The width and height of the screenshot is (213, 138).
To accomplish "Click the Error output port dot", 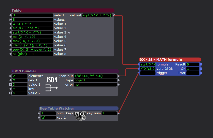I will 201,73.
